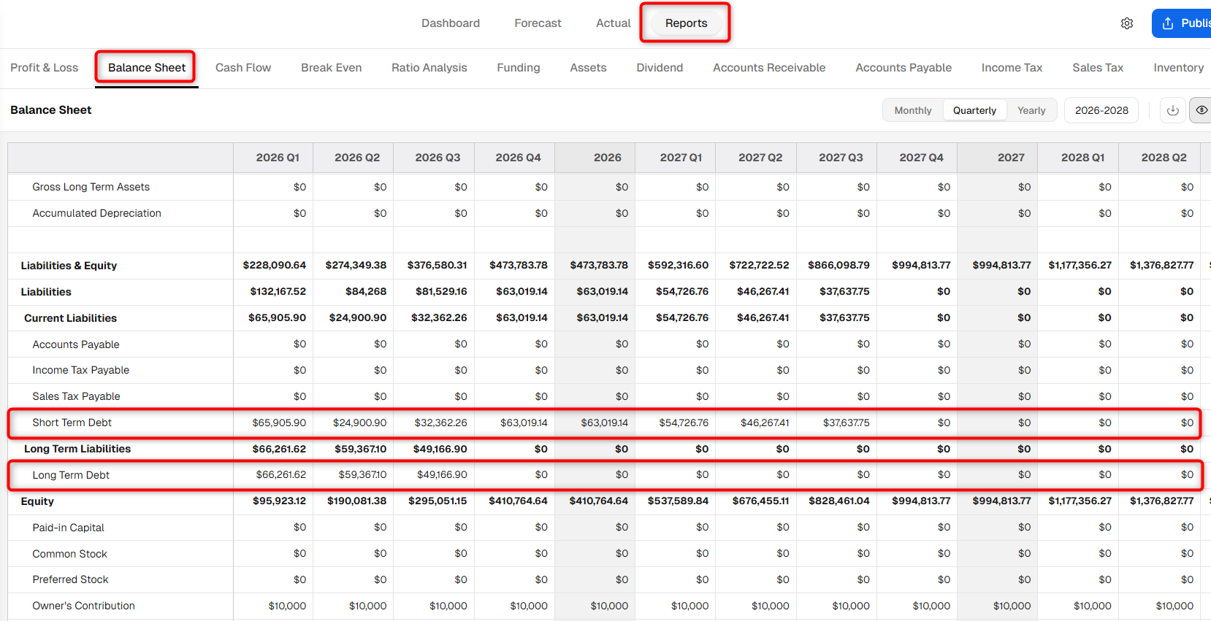This screenshot has width=1211, height=621.
Task: Open the Ratio Analysis tab
Action: (x=429, y=68)
